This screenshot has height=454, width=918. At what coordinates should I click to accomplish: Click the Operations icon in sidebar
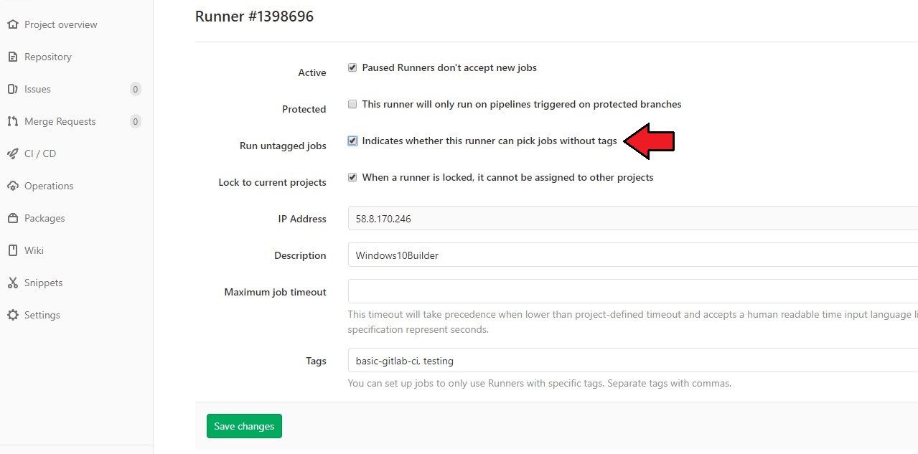(12, 186)
